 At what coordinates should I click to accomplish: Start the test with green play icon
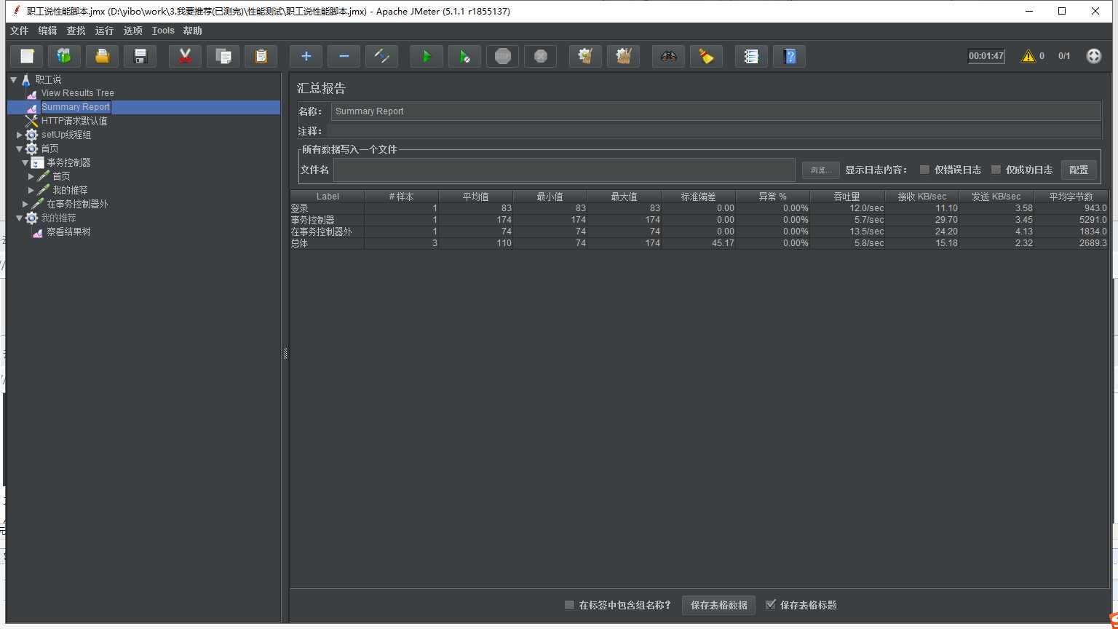point(427,56)
